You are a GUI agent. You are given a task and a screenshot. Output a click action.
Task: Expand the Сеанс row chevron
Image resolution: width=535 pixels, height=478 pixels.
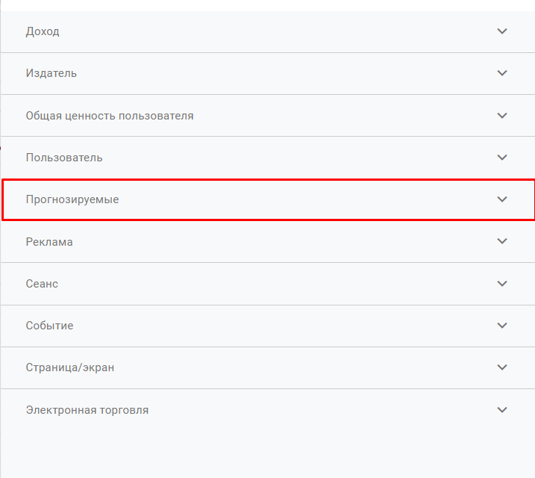point(502,284)
